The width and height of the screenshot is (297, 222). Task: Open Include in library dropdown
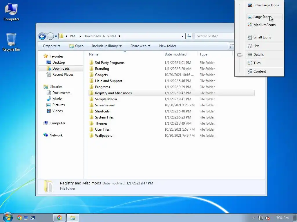click(107, 46)
